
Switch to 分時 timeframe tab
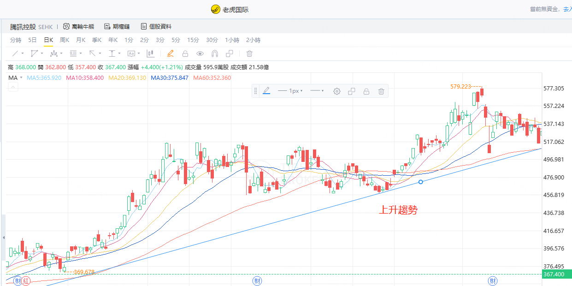point(16,40)
